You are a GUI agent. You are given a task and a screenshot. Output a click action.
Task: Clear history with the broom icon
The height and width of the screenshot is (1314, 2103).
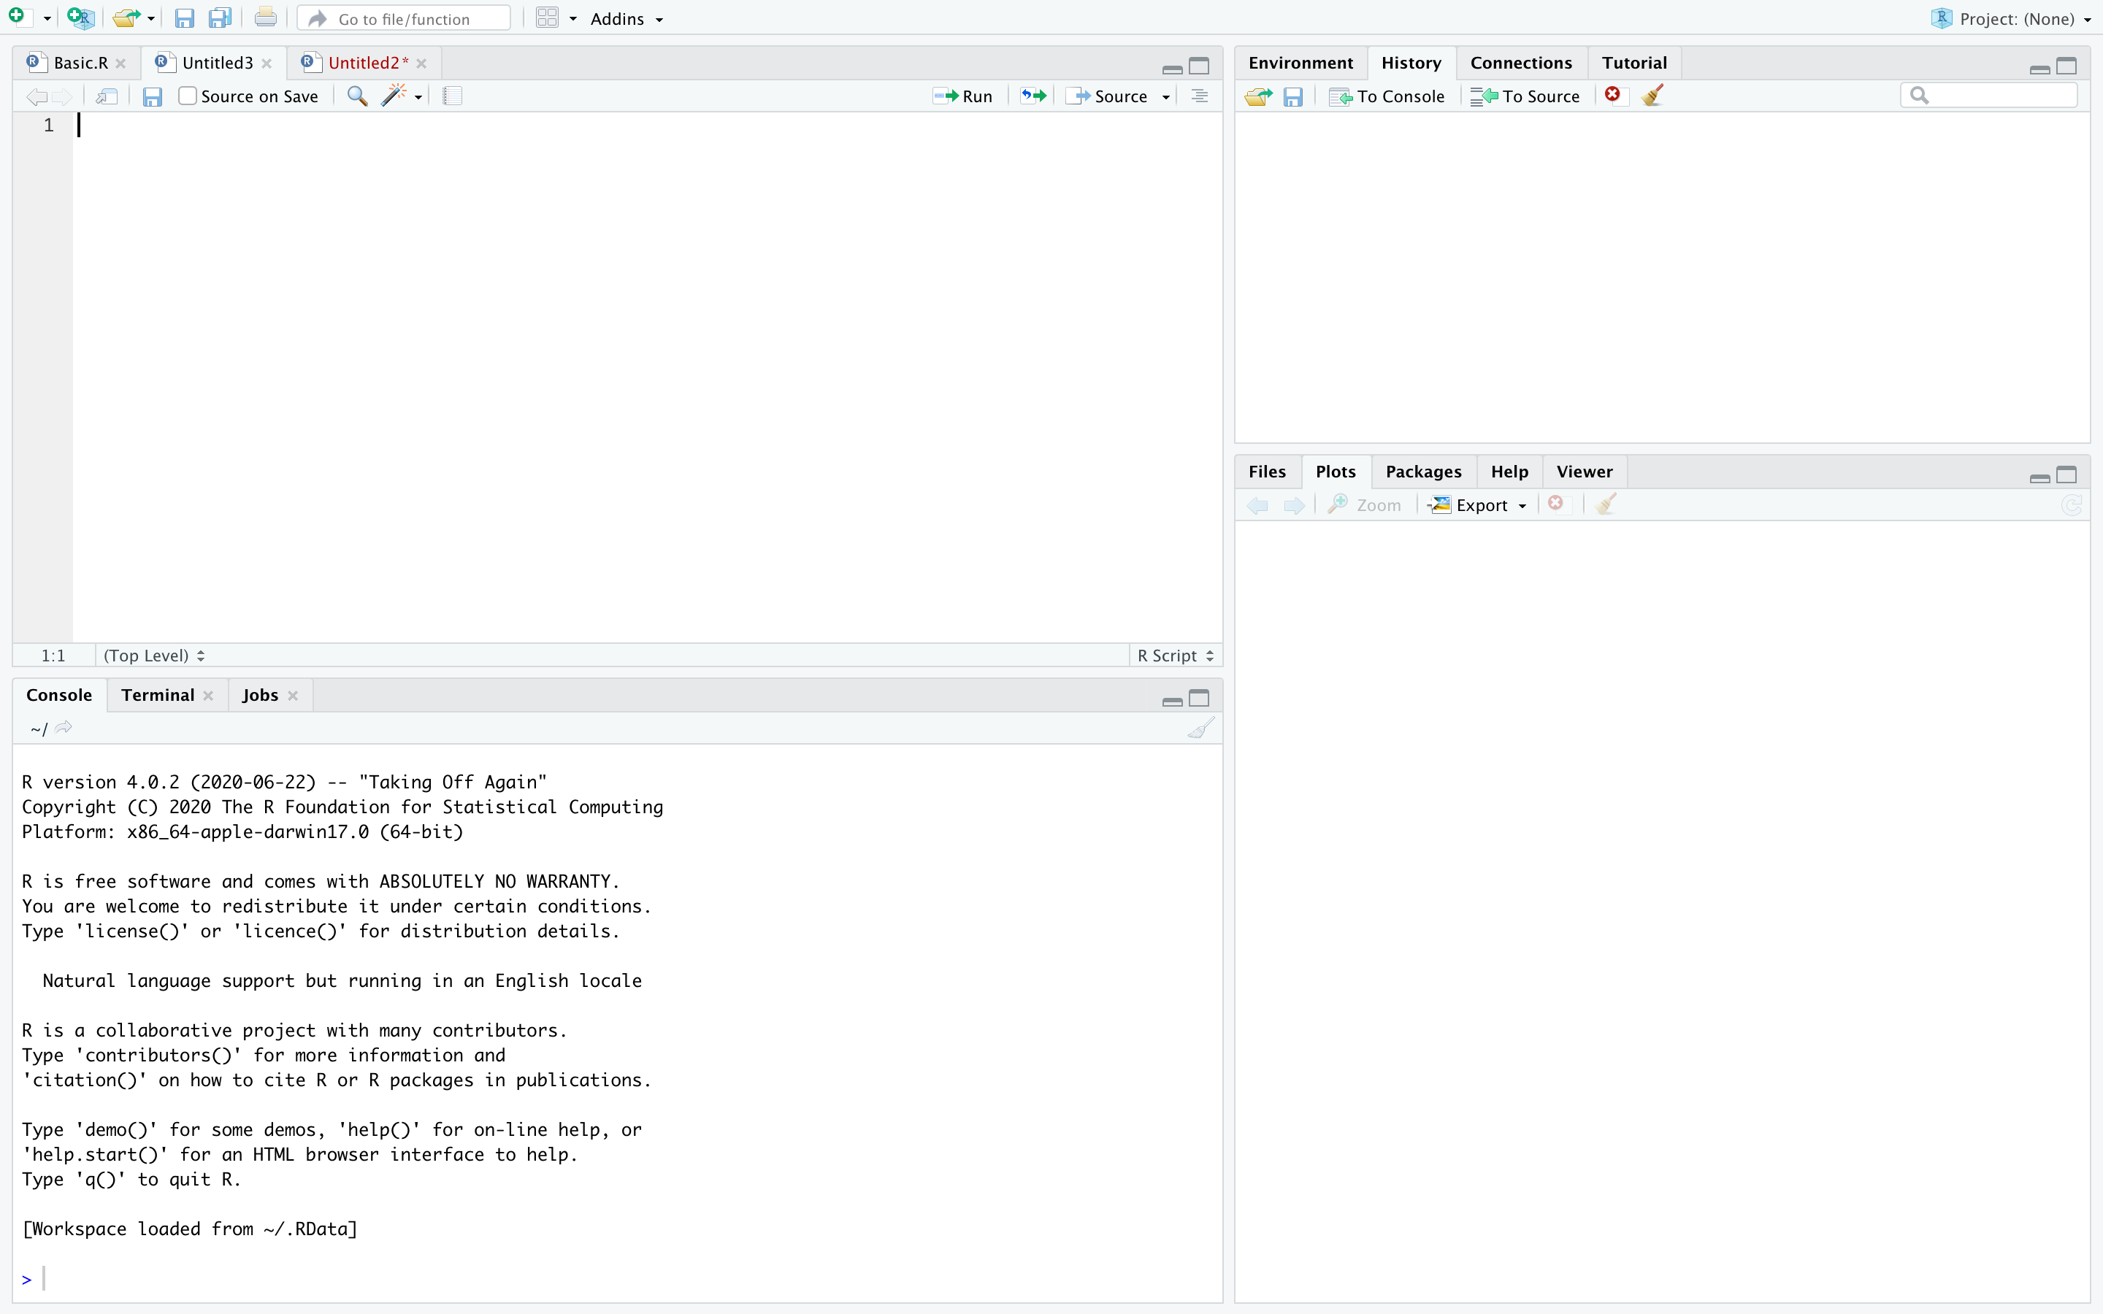click(1653, 96)
